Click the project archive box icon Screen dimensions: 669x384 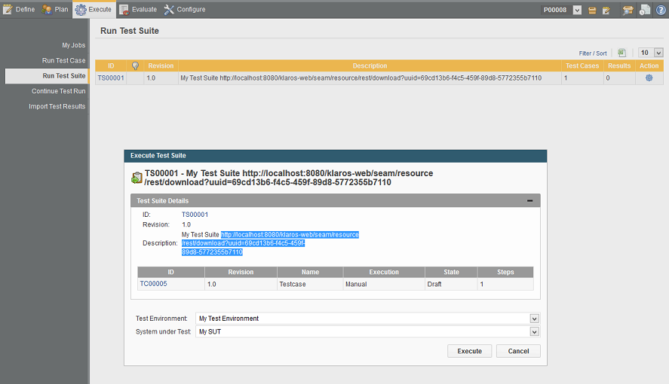(x=592, y=10)
